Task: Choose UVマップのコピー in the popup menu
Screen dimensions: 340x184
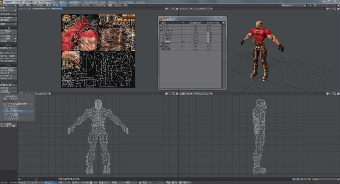Action: 17,109
